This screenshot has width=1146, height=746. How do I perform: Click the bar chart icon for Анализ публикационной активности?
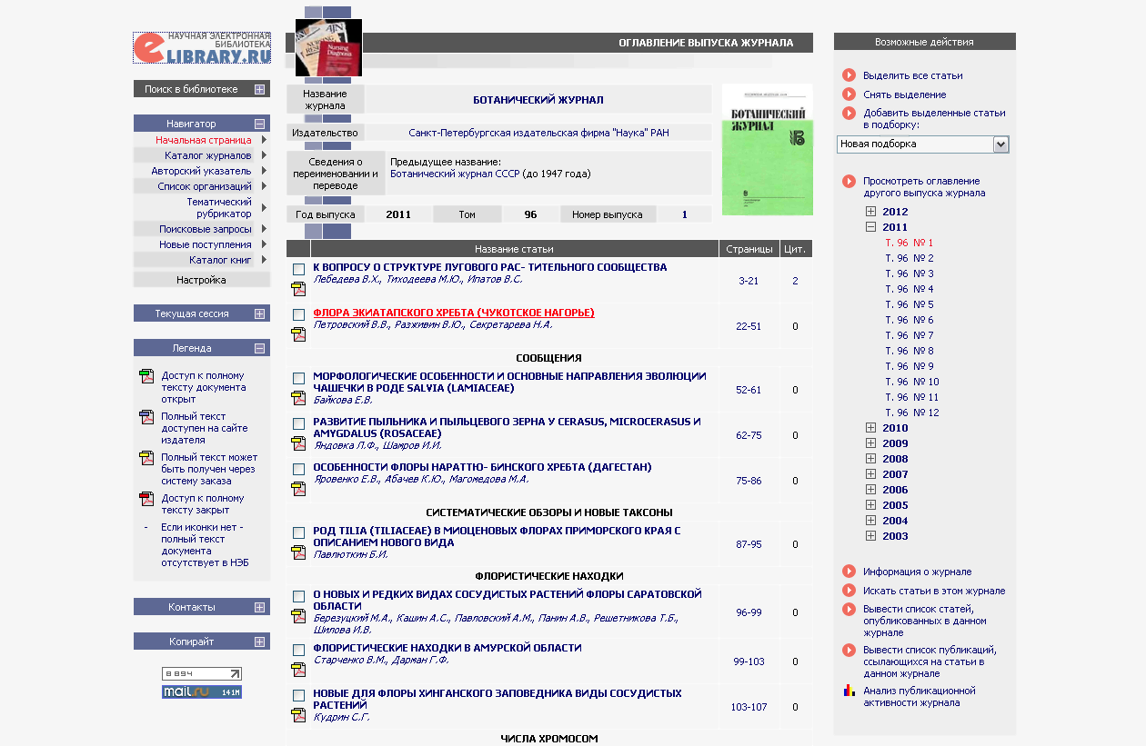click(x=849, y=691)
